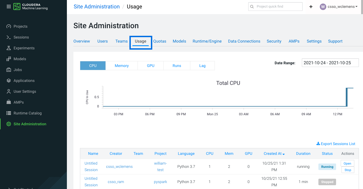Open the Runtime Catalog list icon
Screen dimensions: 363x189
(x=9, y=113)
